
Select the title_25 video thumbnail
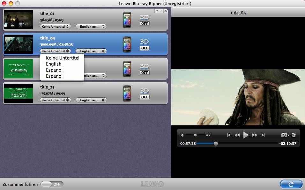pyautogui.click(x=19, y=93)
